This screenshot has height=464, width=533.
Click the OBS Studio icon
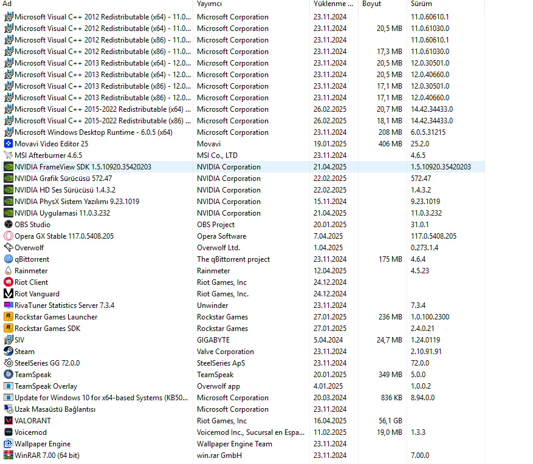[8, 225]
